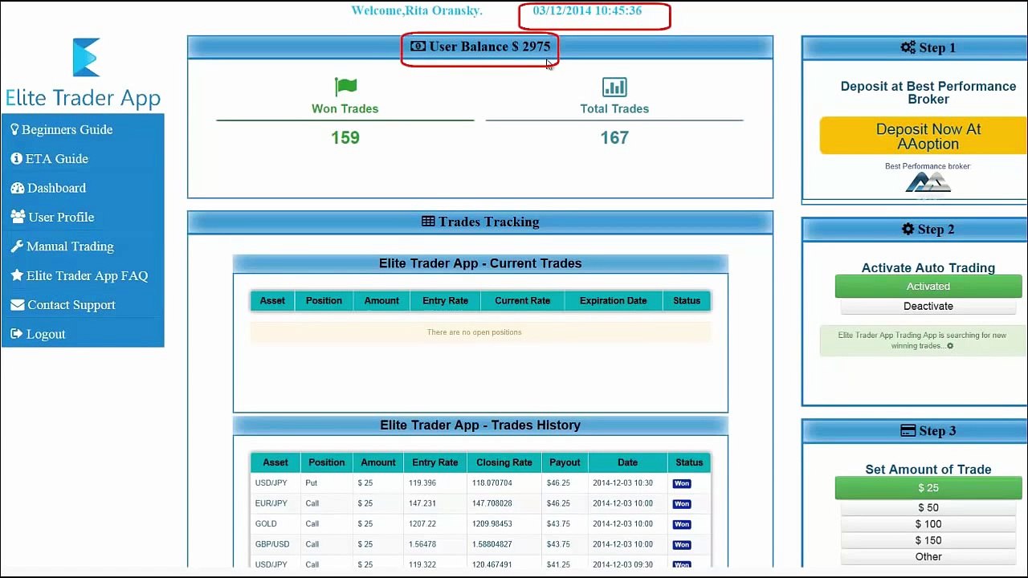Image resolution: width=1028 pixels, height=578 pixels.
Task: Click the GBP/USD asset row
Action: [272, 544]
